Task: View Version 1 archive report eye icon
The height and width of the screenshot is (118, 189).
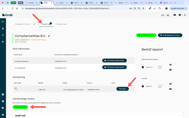Action: [x=170, y=84]
